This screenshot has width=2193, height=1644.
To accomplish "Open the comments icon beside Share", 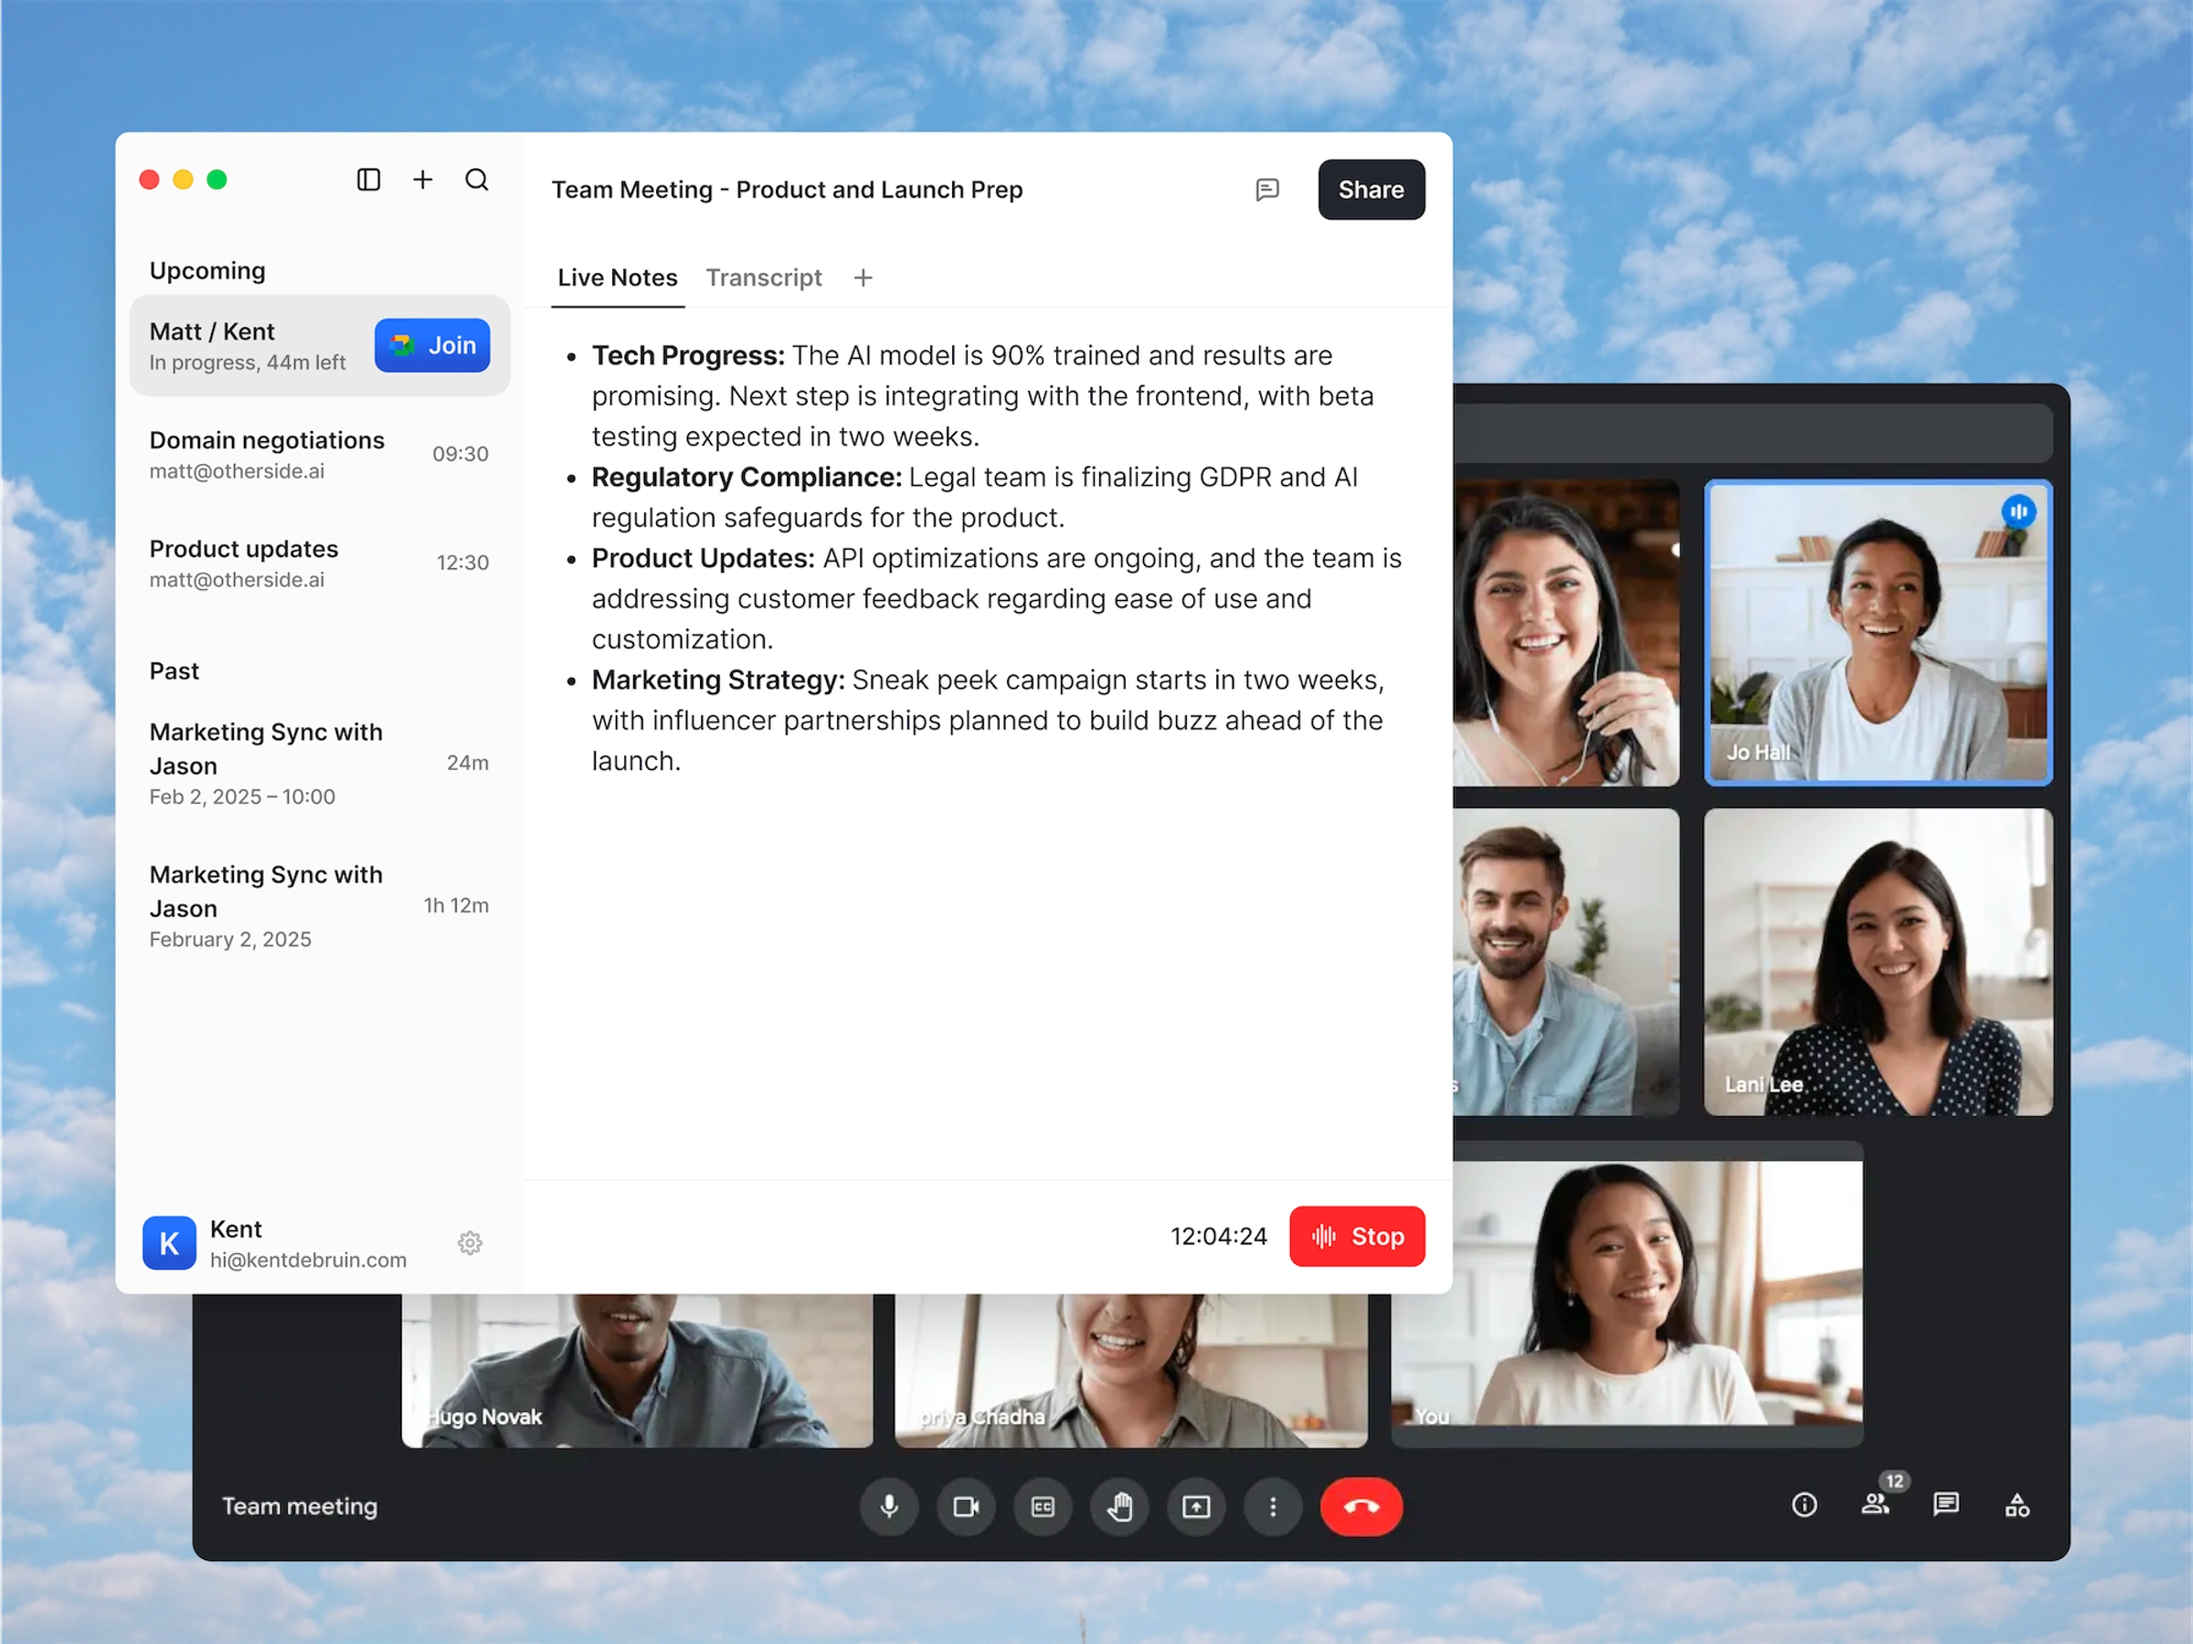I will [1267, 189].
